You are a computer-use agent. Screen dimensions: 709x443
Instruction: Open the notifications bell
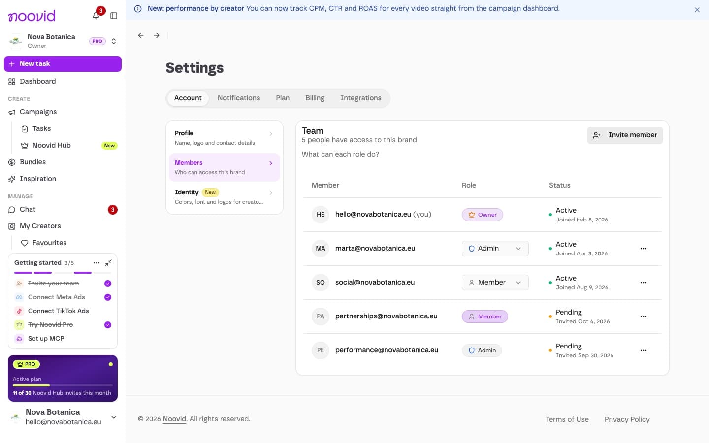tap(96, 16)
